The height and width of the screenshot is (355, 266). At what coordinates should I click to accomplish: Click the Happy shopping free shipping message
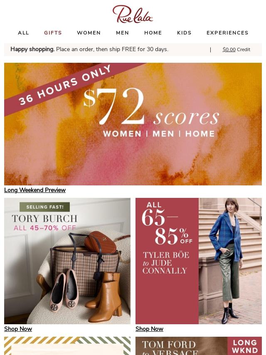click(89, 49)
